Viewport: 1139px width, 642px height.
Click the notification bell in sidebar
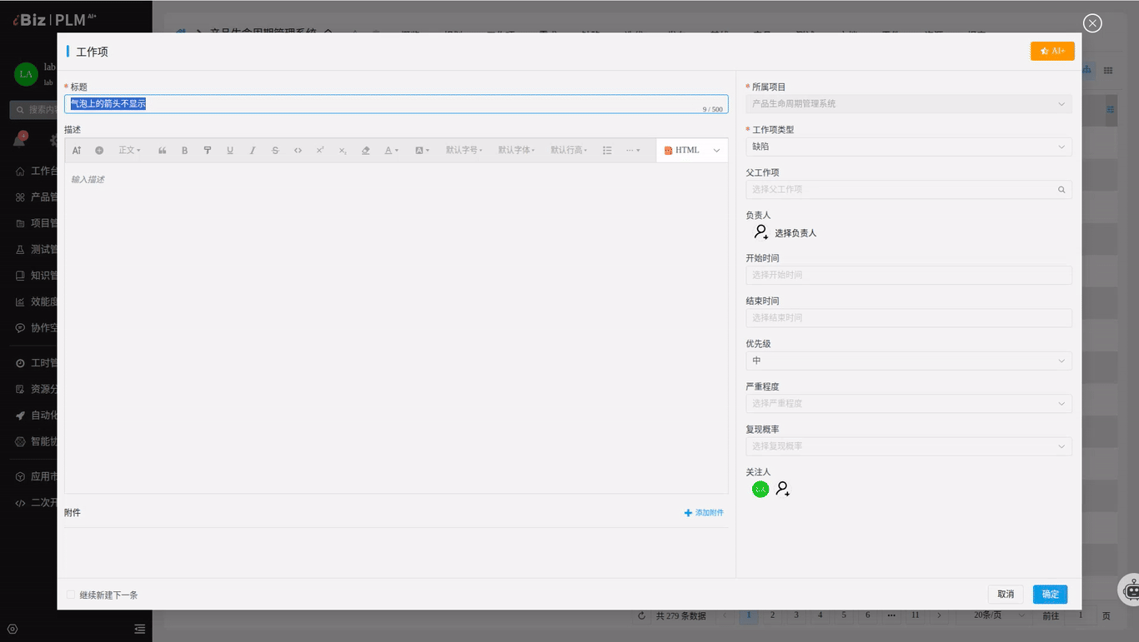pos(19,139)
